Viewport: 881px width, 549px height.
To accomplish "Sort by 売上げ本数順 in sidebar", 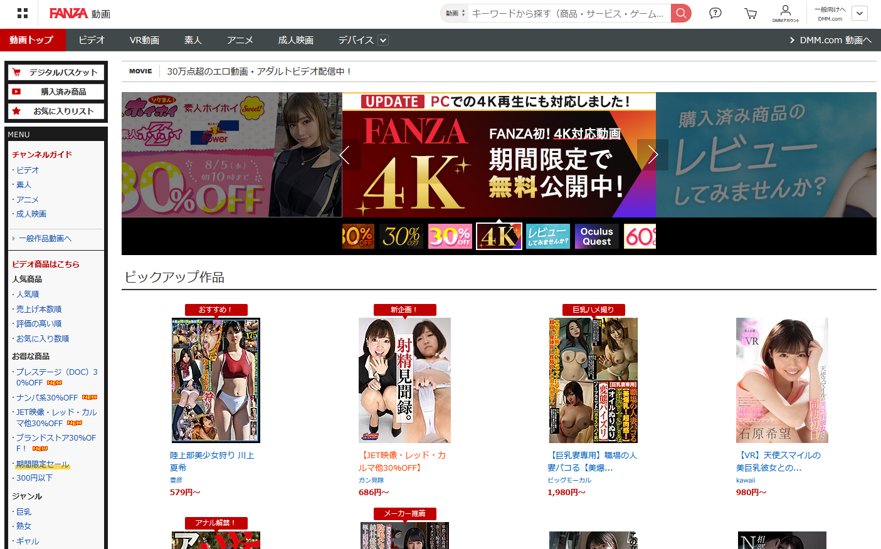I will pos(39,309).
